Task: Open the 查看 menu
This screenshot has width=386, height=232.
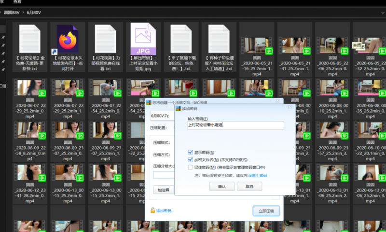Action: [17, 2]
